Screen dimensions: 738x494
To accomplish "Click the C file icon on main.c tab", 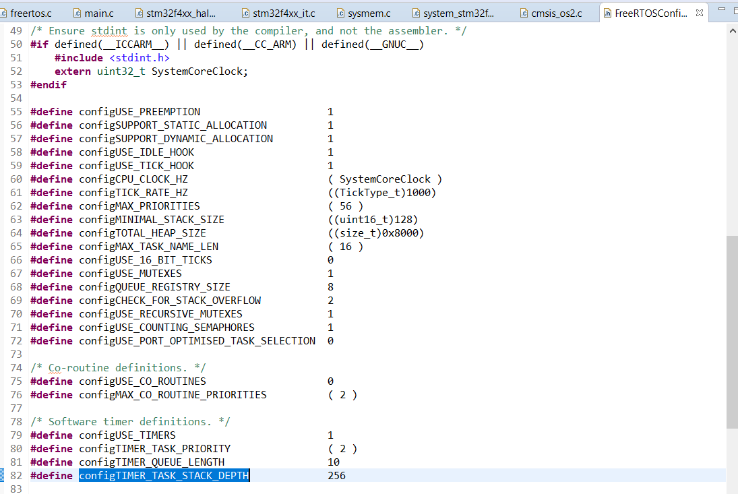I will click(x=78, y=13).
